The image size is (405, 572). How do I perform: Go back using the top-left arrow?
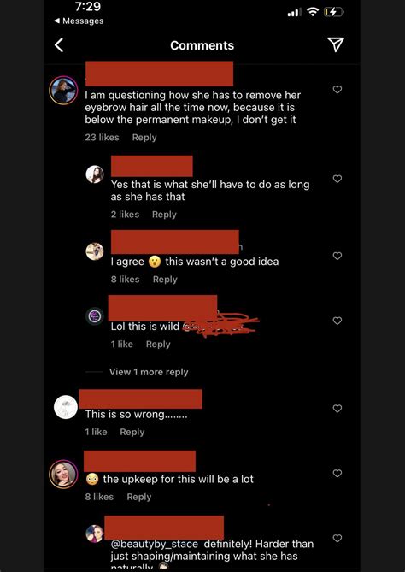pyautogui.click(x=59, y=45)
